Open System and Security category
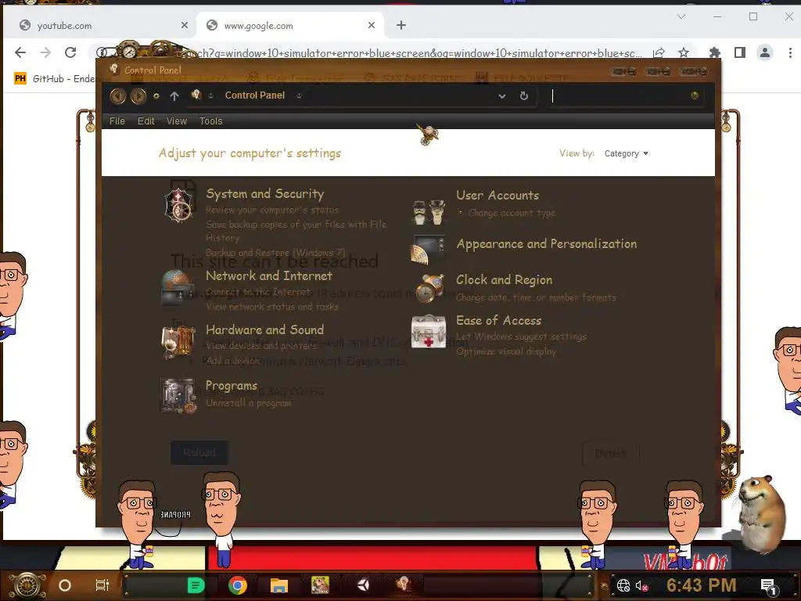This screenshot has width=801, height=601. [264, 194]
